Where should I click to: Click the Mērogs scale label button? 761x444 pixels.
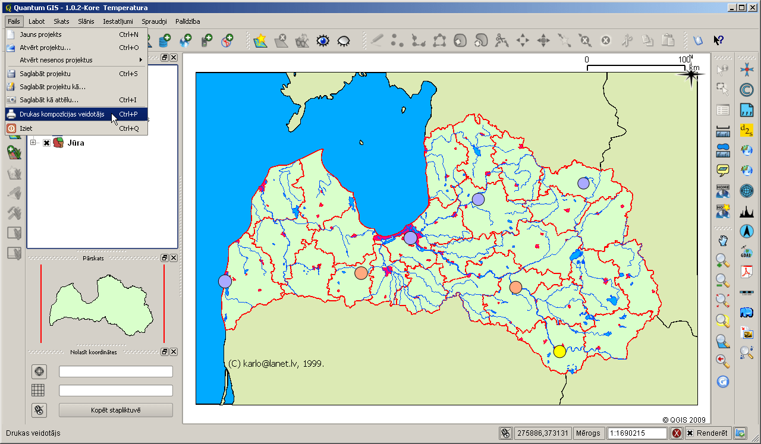[589, 433]
